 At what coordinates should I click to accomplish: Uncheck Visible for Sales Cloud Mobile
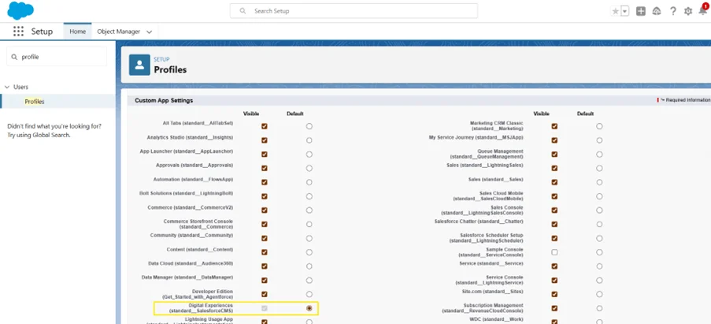click(554, 196)
